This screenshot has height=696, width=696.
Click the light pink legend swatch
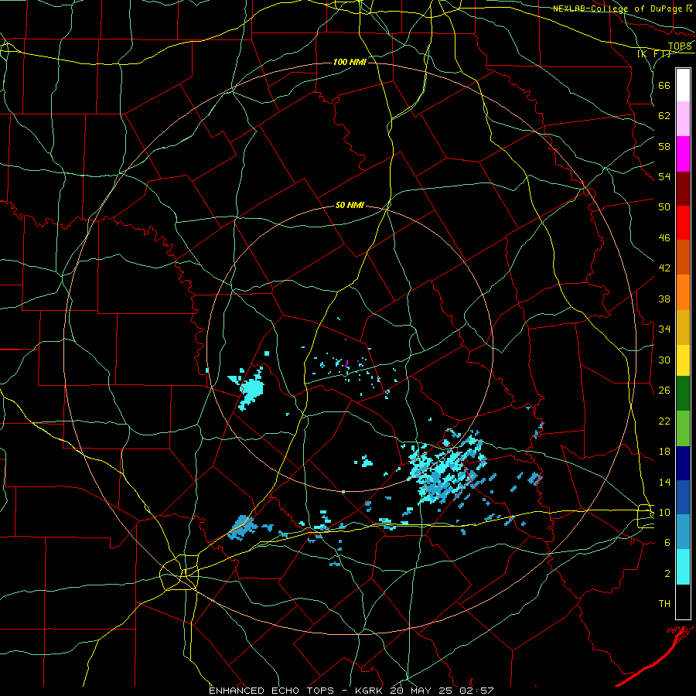(683, 118)
